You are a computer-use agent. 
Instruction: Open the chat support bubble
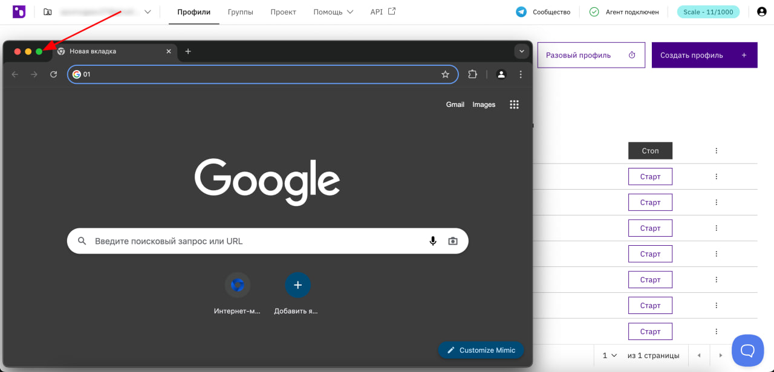pyautogui.click(x=748, y=350)
